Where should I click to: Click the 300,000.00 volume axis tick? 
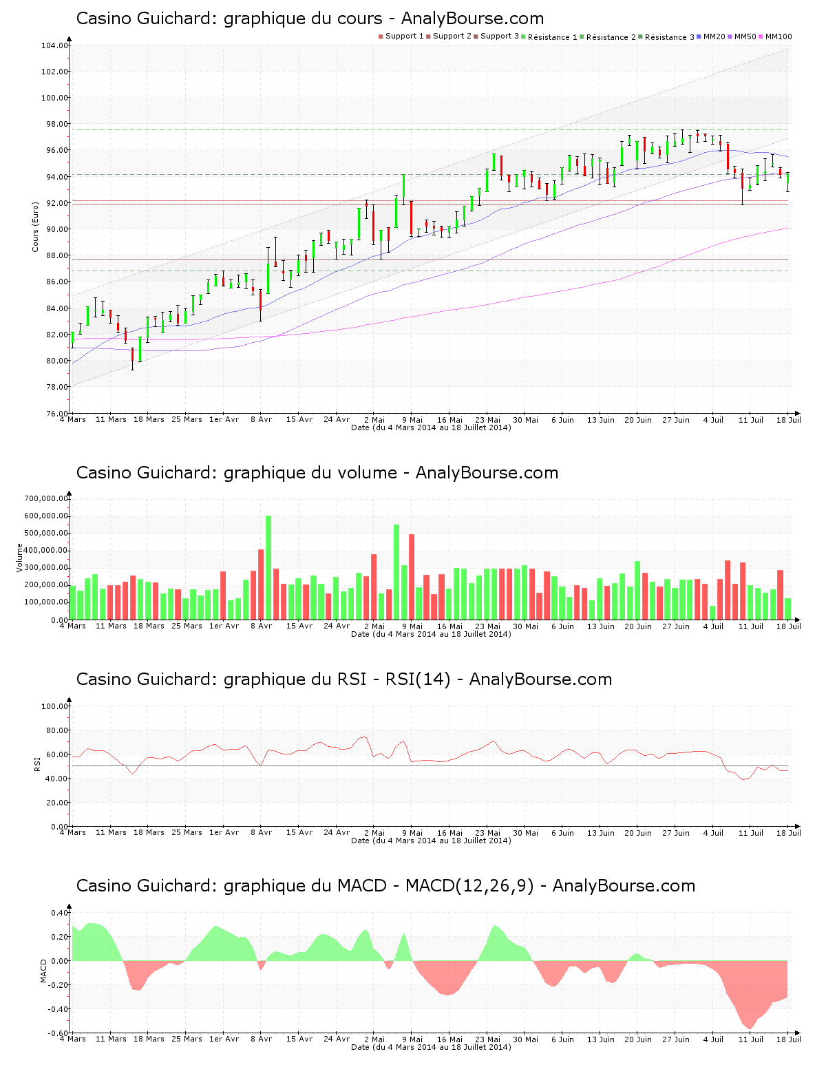coord(46,568)
